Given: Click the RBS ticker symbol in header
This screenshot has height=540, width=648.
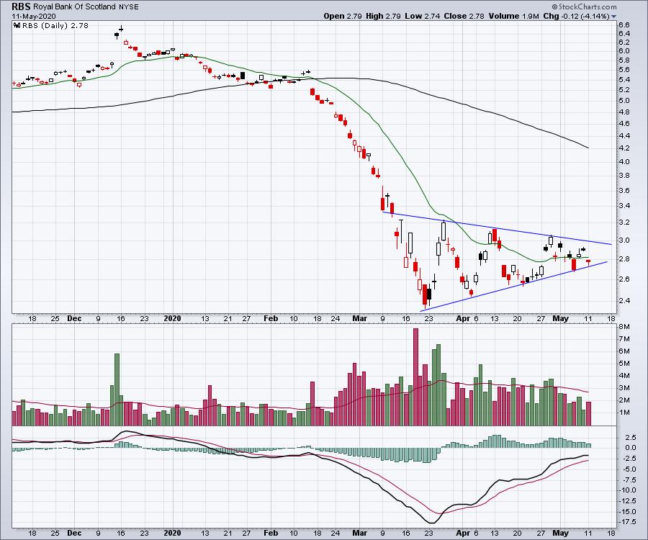Looking at the screenshot, I should [22, 5].
